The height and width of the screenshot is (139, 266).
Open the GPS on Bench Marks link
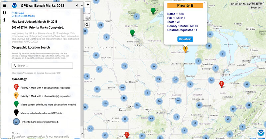pos(23,16)
